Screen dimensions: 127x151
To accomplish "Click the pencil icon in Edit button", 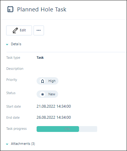I will point(15,30).
